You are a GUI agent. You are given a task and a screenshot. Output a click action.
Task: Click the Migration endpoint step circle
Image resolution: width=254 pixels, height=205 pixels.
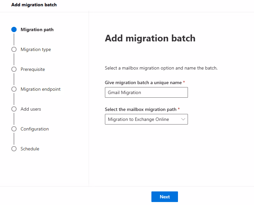[14, 89]
